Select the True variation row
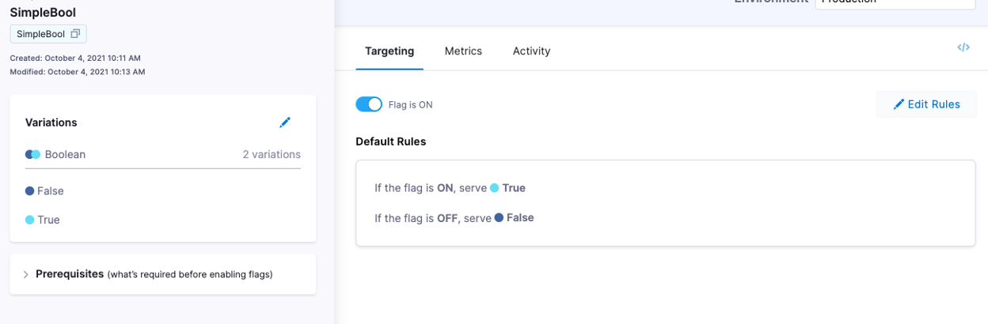 point(162,220)
